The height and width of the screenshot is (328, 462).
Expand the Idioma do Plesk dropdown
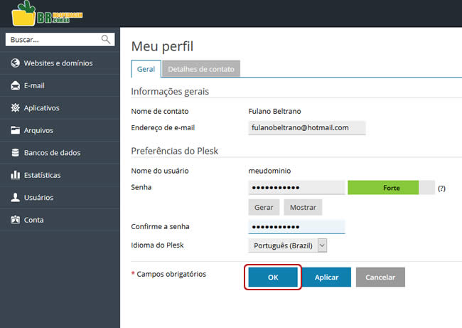click(x=288, y=245)
